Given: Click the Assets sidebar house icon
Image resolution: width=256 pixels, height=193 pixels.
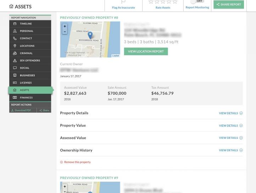Looking at the screenshot, I should coord(15,90).
